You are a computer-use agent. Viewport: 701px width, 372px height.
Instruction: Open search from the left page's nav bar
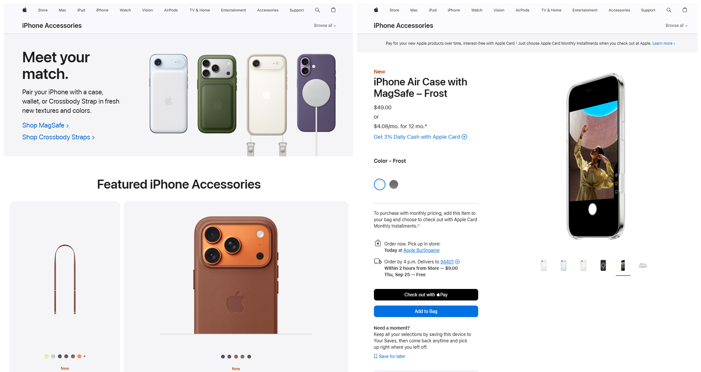point(317,10)
